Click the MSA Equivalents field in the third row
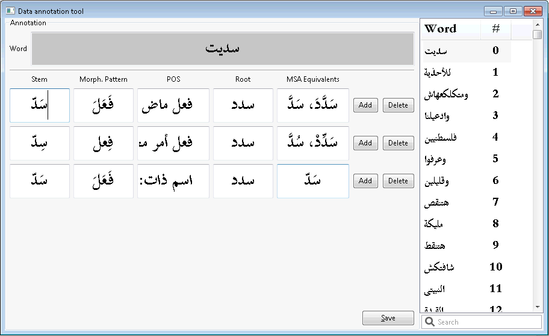549x336 pixels. [x=313, y=181]
